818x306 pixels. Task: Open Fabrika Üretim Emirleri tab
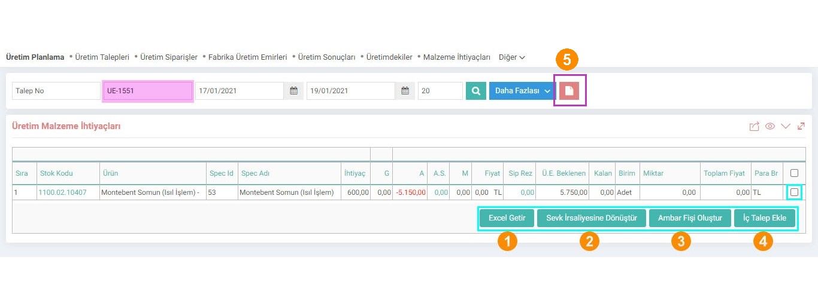(x=248, y=57)
